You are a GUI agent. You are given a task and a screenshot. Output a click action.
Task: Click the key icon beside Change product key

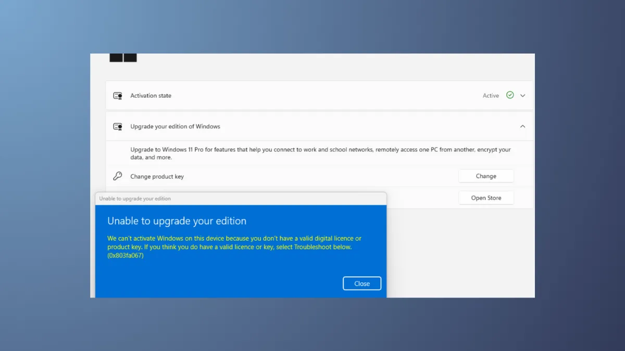118,176
